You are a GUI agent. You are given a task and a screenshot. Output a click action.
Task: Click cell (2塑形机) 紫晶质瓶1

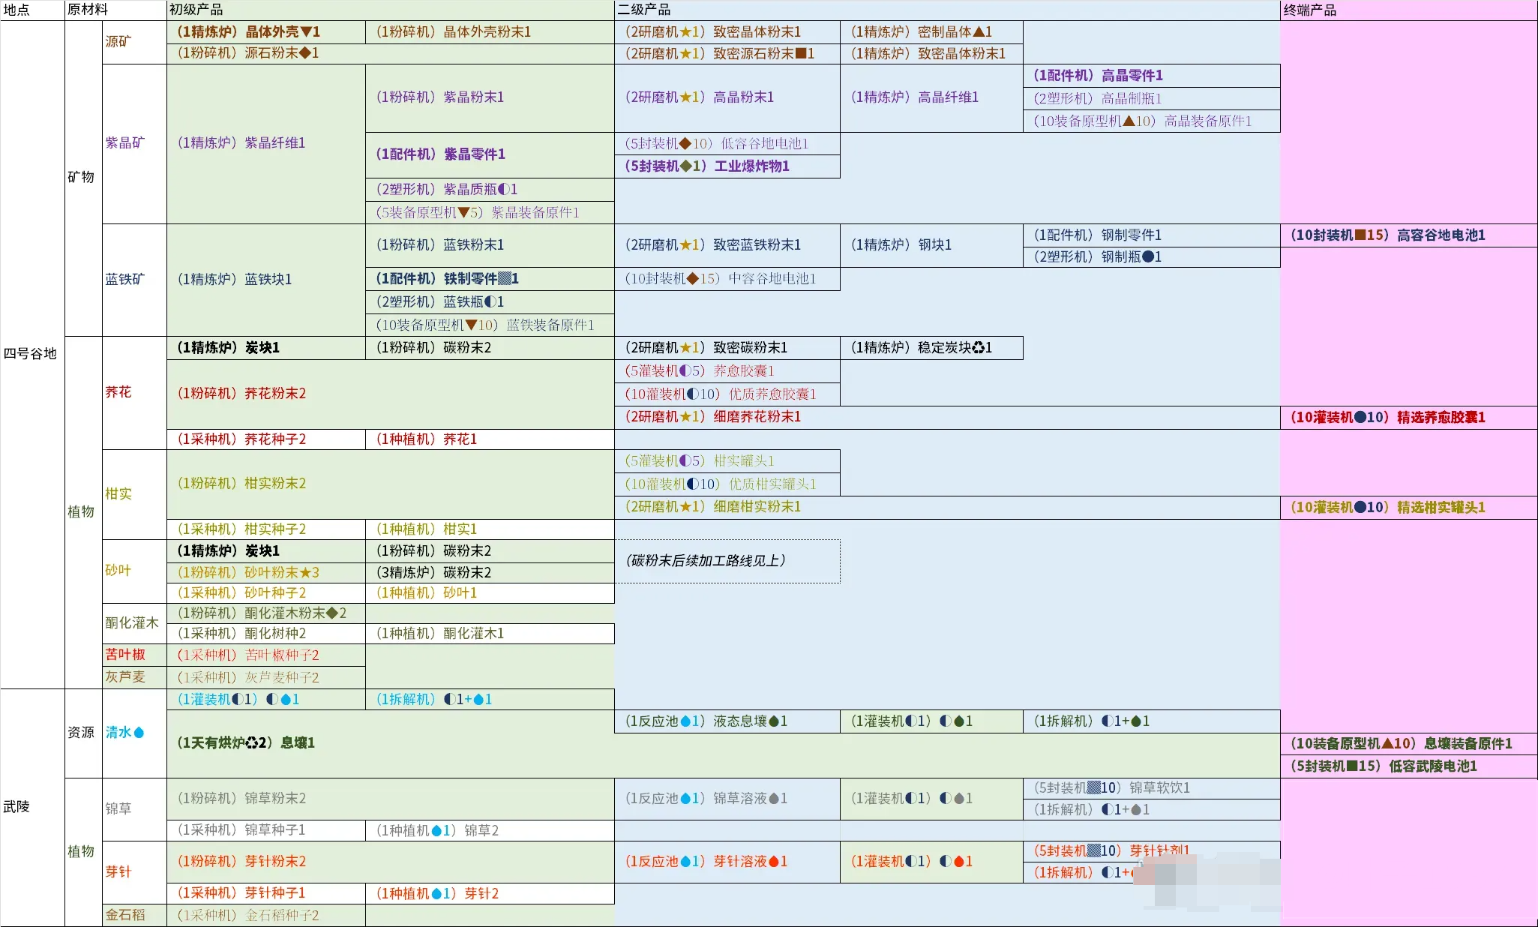(490, 190)
